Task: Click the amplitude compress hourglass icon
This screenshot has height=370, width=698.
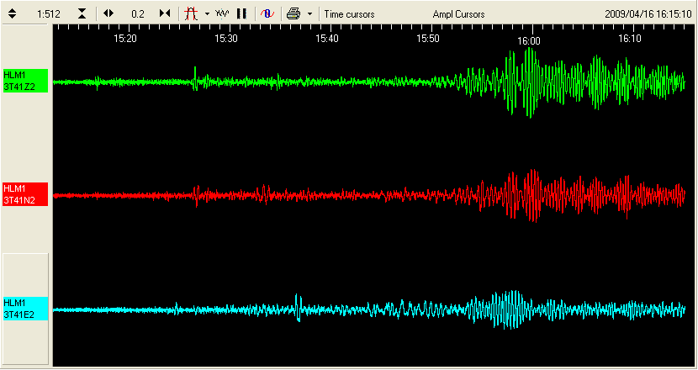Action: coord(82,14)
